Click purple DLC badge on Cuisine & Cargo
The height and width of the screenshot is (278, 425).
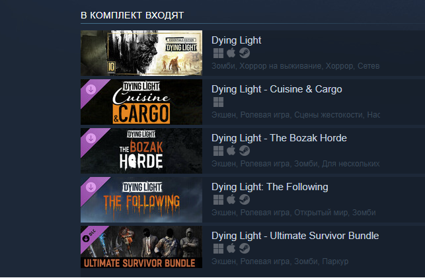click(x=92, y=90)
